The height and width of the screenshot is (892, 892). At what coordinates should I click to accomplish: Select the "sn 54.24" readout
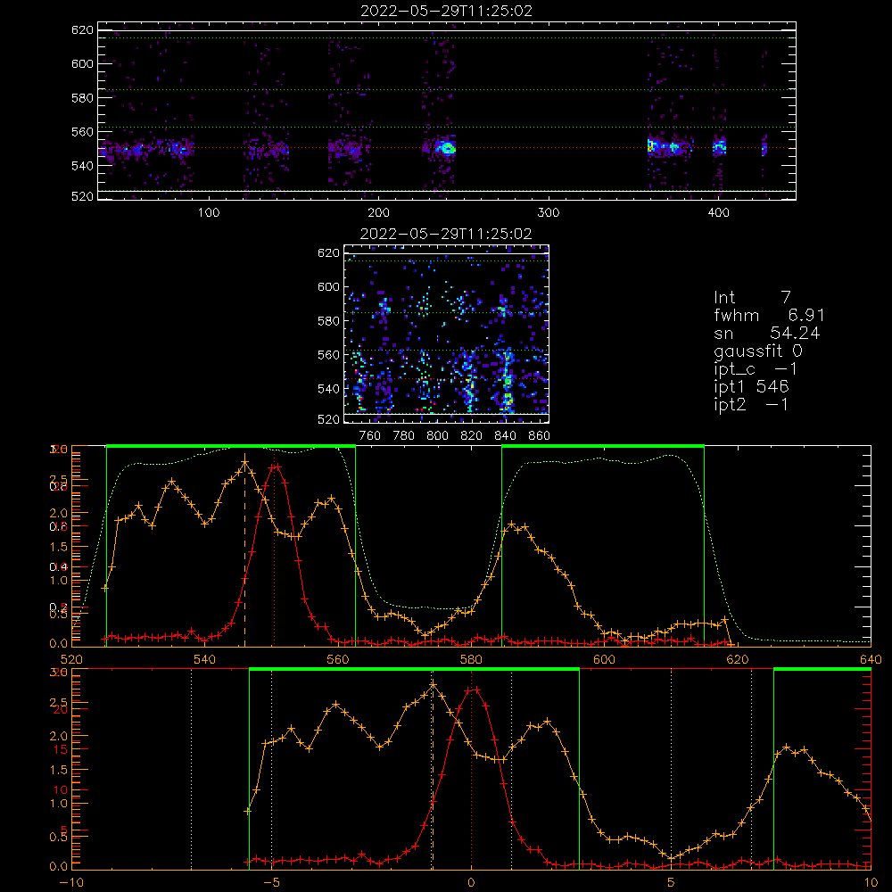click(767, 333)
